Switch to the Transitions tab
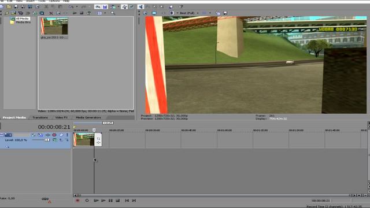This screenshot has width=370, height=208. (40, 117)
